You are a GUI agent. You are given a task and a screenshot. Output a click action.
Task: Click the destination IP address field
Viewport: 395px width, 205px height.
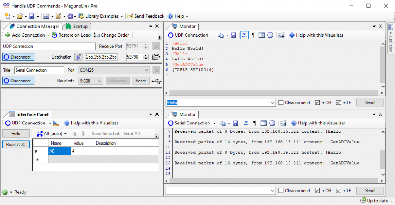[x=101, y=57]
